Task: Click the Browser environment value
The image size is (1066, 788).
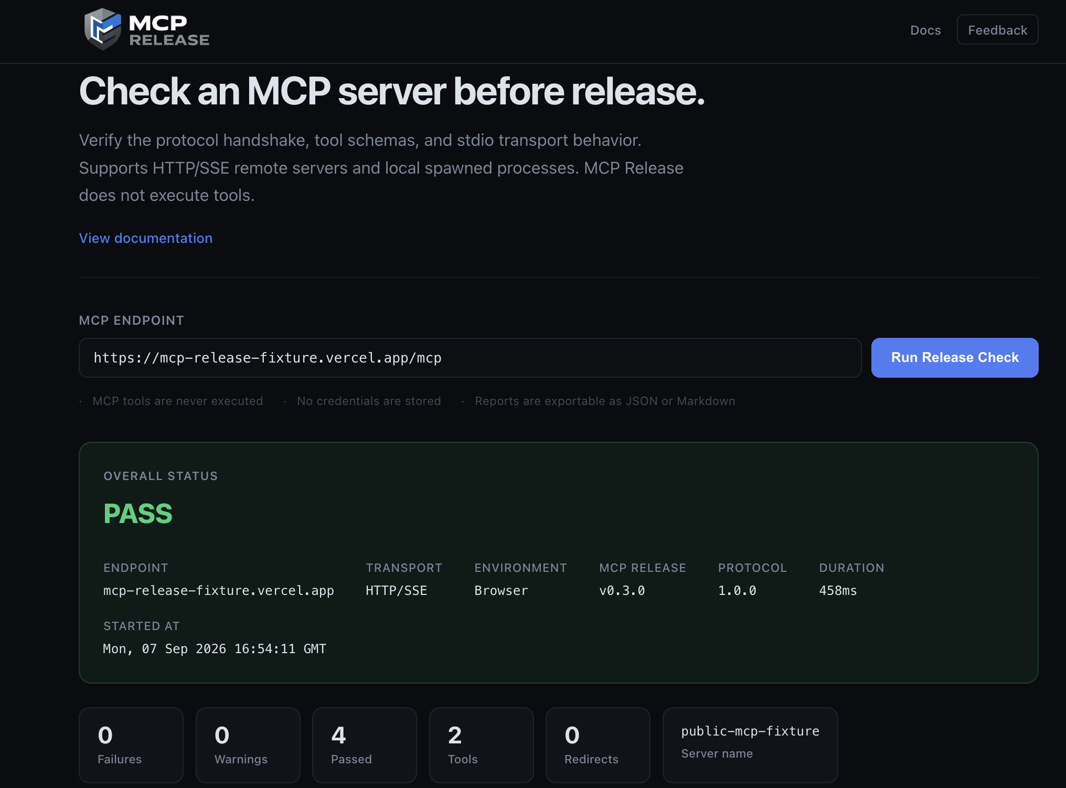Action: tap(501, 591)
